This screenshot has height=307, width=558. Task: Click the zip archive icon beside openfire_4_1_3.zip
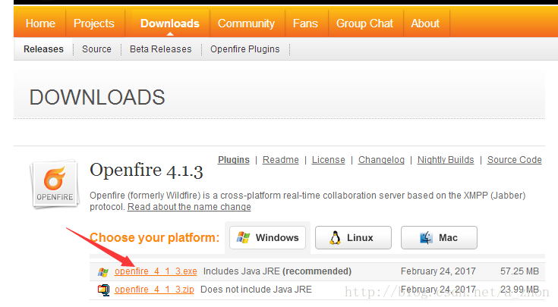103,290
